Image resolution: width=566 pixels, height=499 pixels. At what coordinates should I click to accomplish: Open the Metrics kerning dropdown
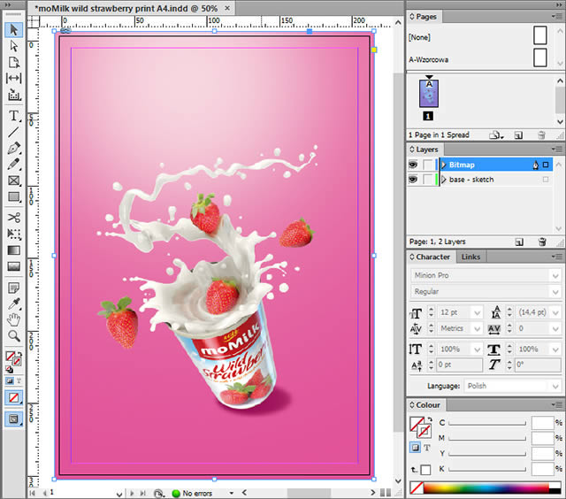(x=477, y=328)
